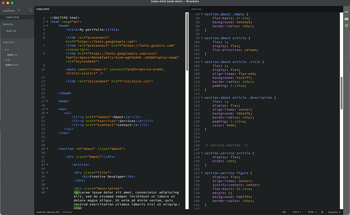Viewport: 350px width, 215px height.
Task: Open index.html under Izquierda working files
Action: 12,17
